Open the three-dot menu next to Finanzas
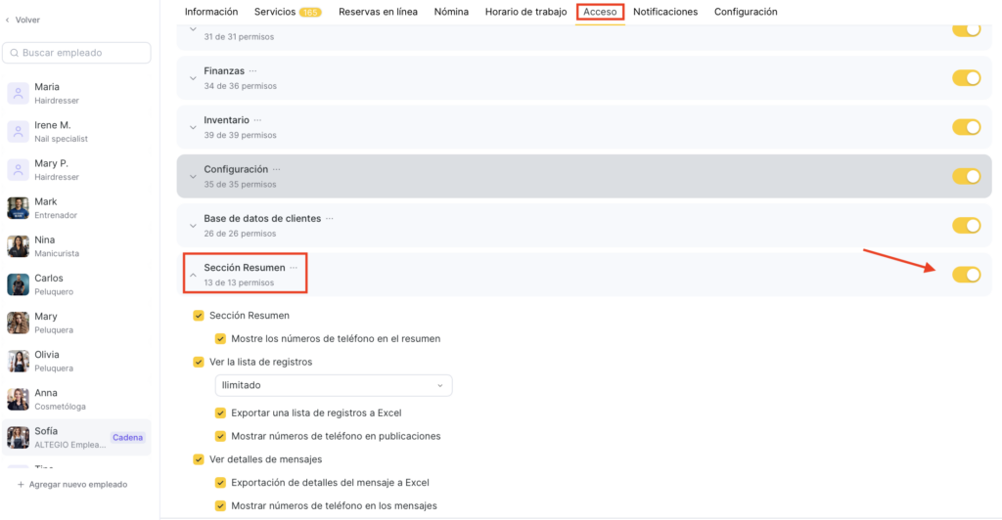Image resolution: width=1002 pixels, height=520 pixels. coord(252,71)
